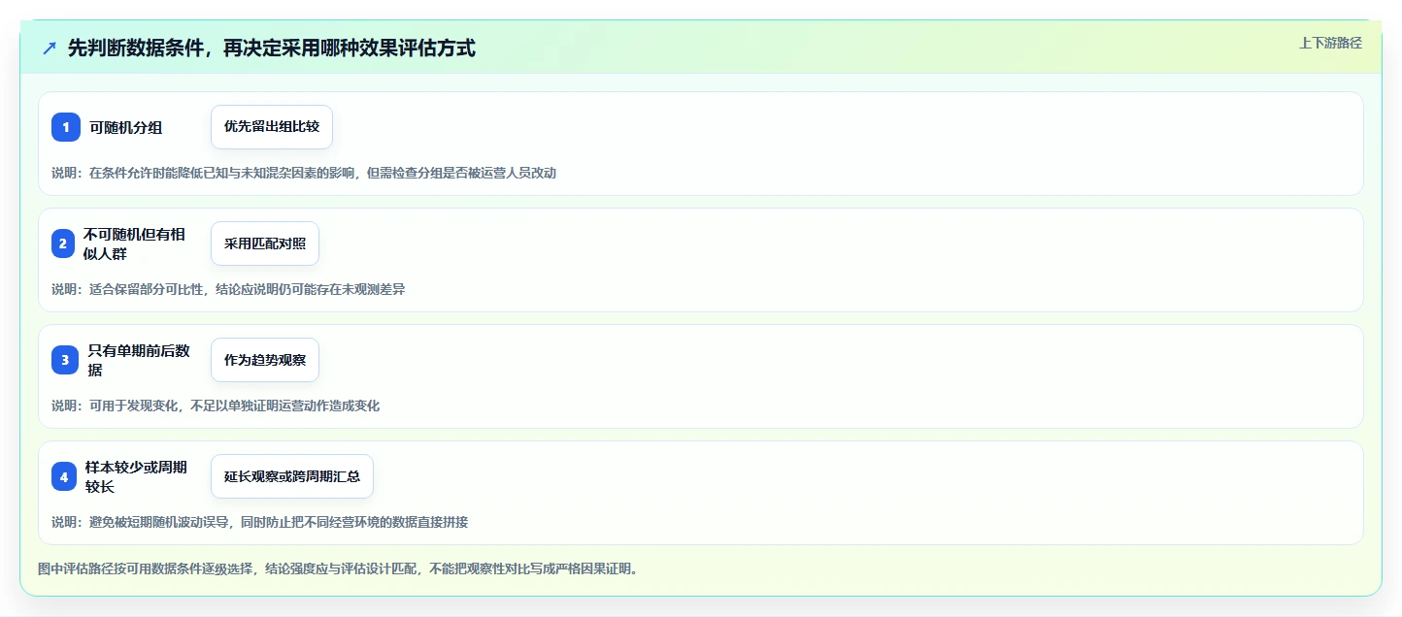Screen dimensions: 1402x617
Task: Click the 上下游路径 label at top right
Action: tap(1331, 43)
